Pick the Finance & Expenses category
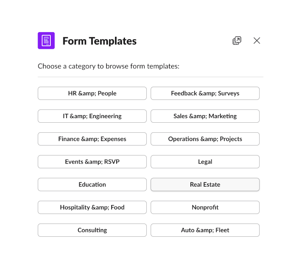This screenshot has width=300, height=273. tap(92, 139)
